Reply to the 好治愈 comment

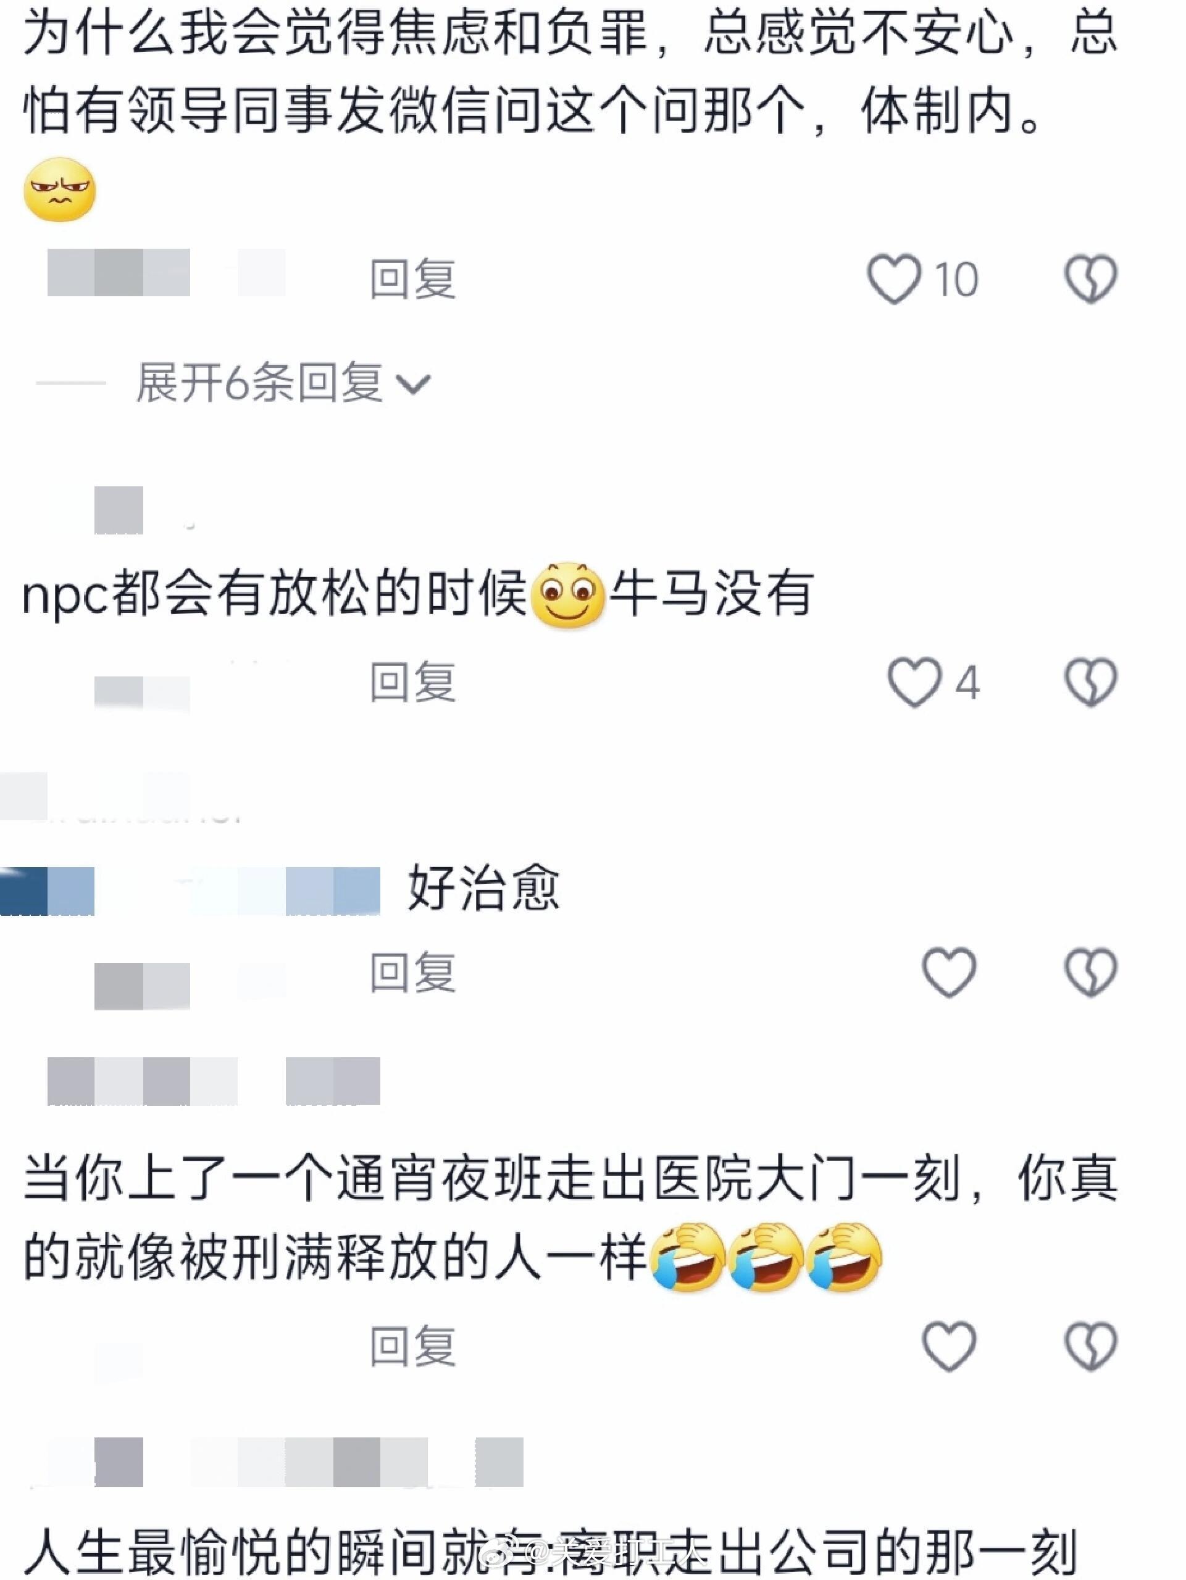point(412,972)
